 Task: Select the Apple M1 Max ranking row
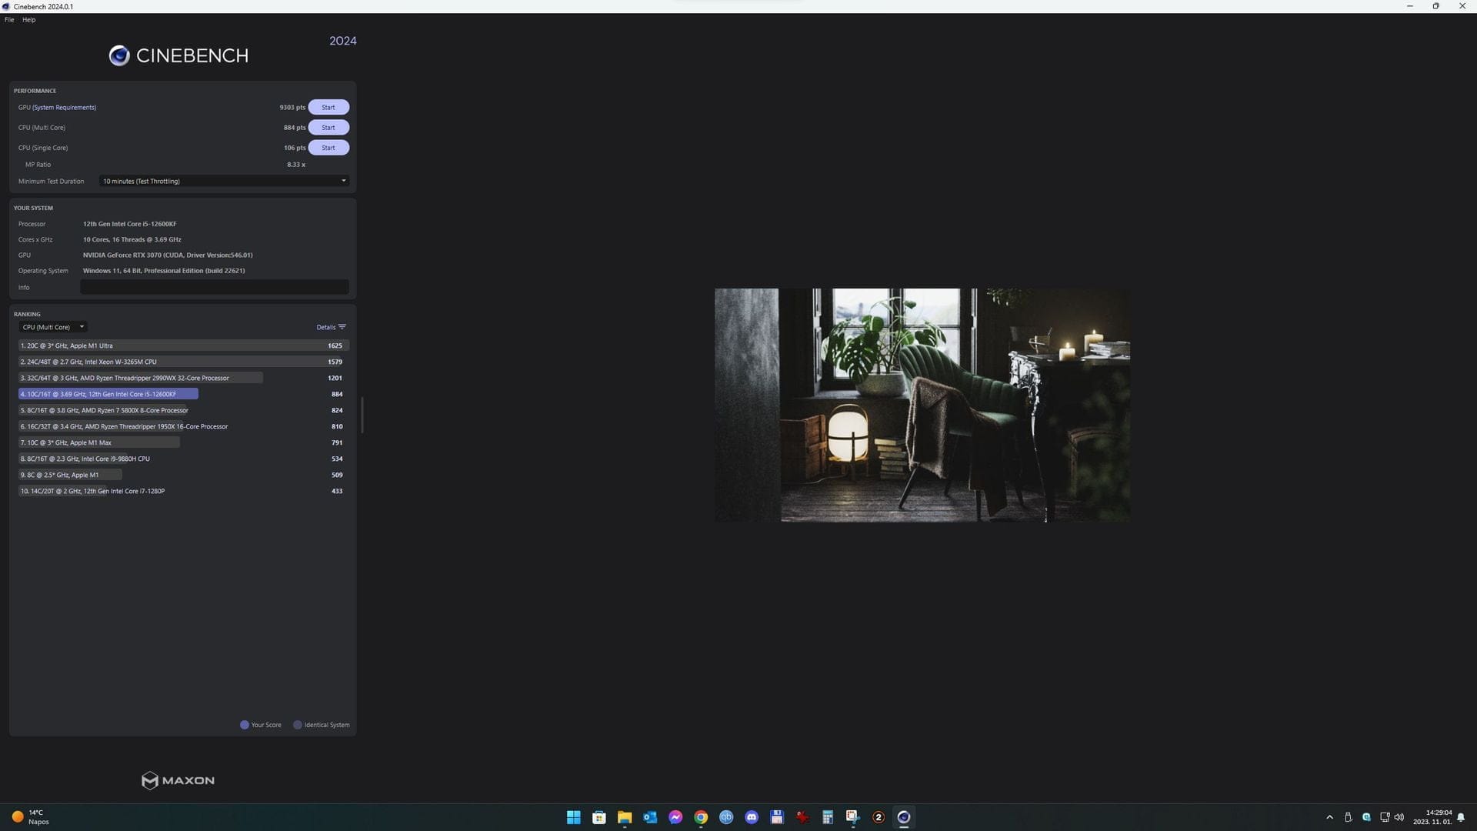183,442
